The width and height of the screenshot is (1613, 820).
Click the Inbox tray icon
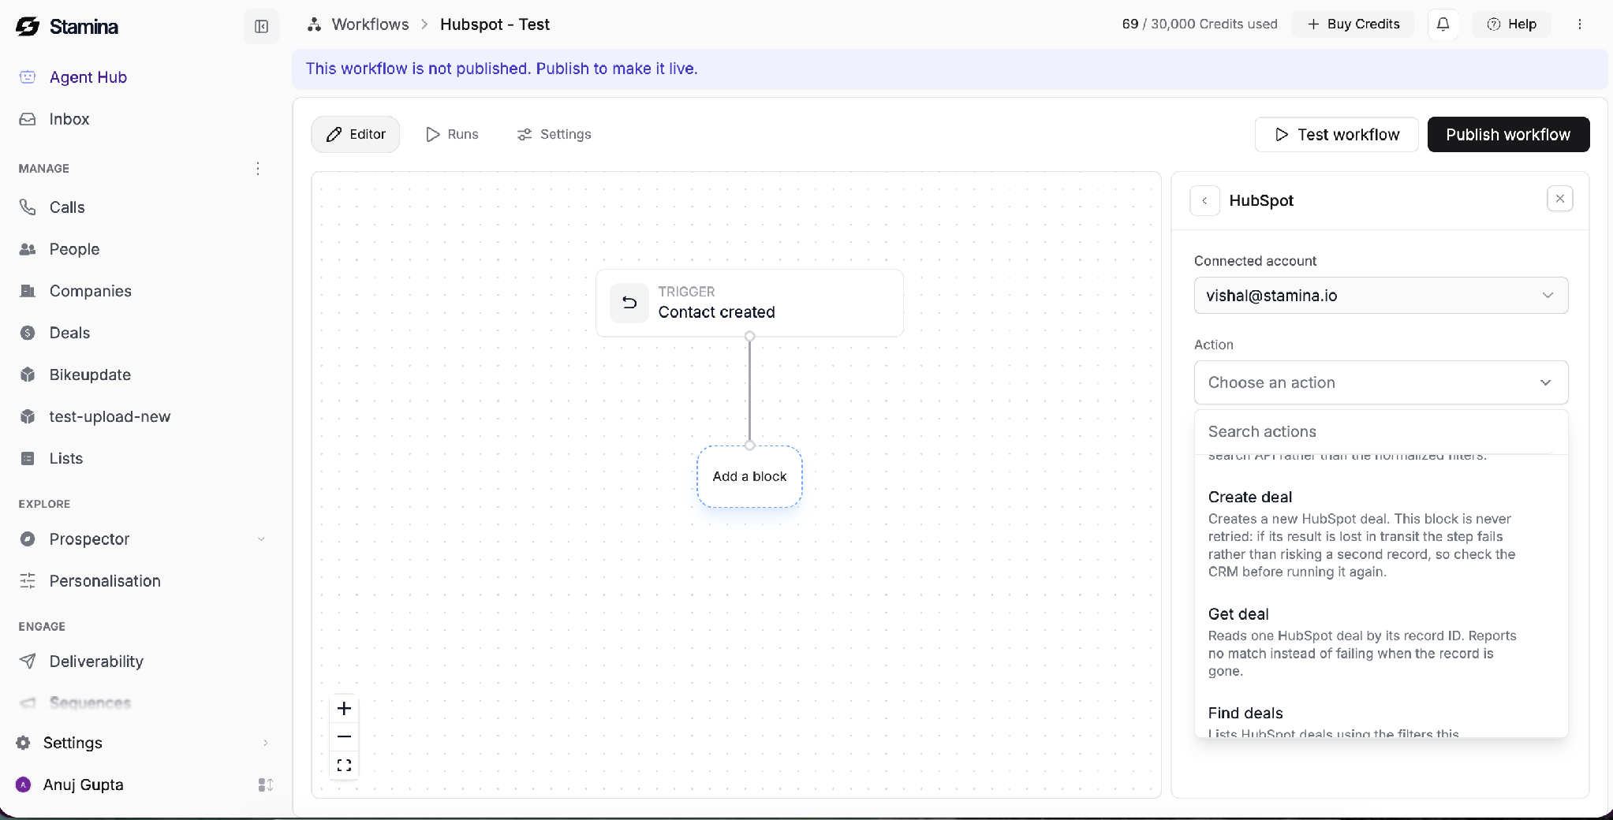[28, 119]
